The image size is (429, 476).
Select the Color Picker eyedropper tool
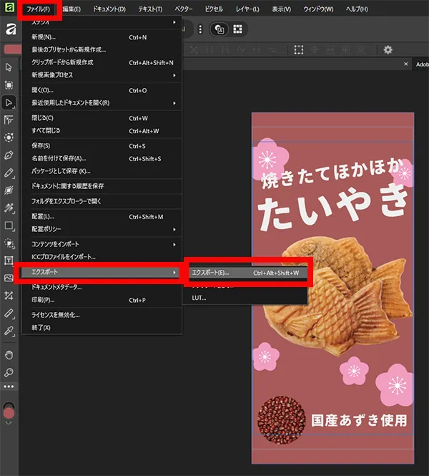coord(9,331)
